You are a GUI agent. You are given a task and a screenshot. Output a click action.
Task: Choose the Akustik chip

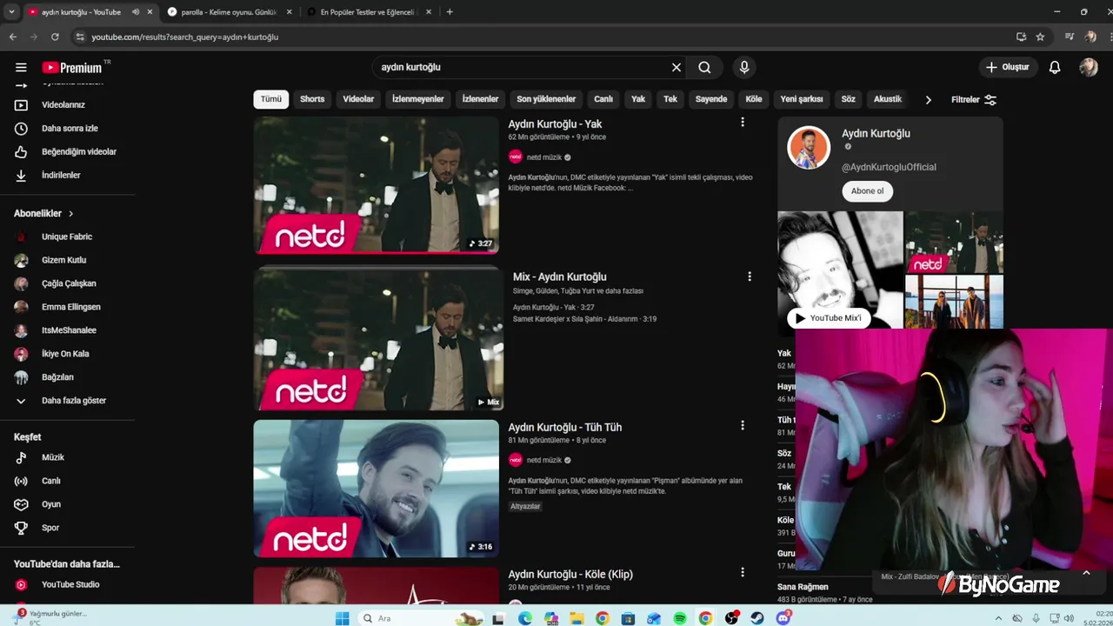pos(888,99)
